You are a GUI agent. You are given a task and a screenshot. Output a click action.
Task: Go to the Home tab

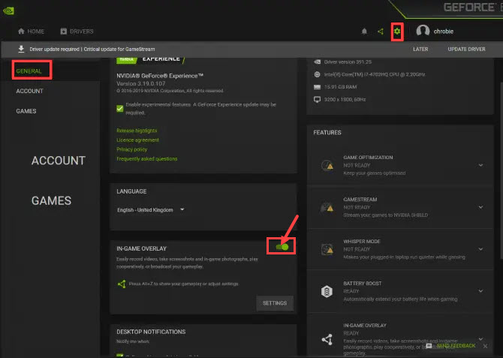point(31,31)
